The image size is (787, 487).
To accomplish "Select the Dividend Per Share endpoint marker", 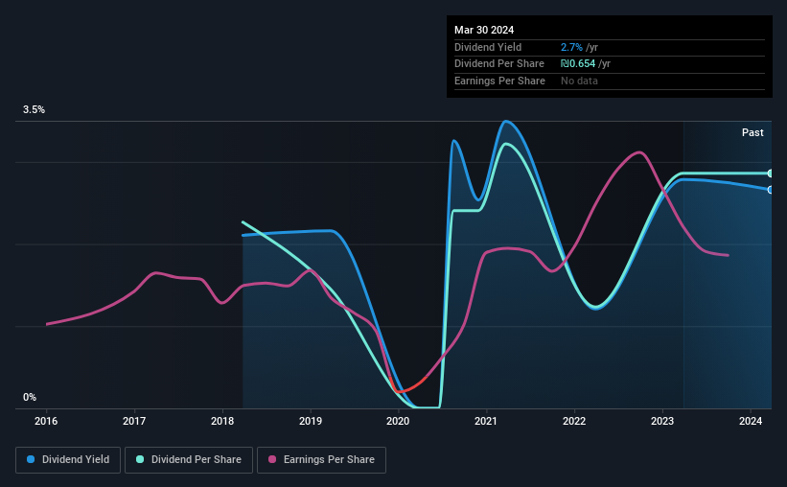I will click(x=770, y=174).
